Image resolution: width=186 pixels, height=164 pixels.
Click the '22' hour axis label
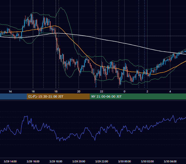pyautogui.click(x=101, y=92)
